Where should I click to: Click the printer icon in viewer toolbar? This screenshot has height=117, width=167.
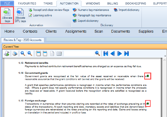click(x=15, y=54)
